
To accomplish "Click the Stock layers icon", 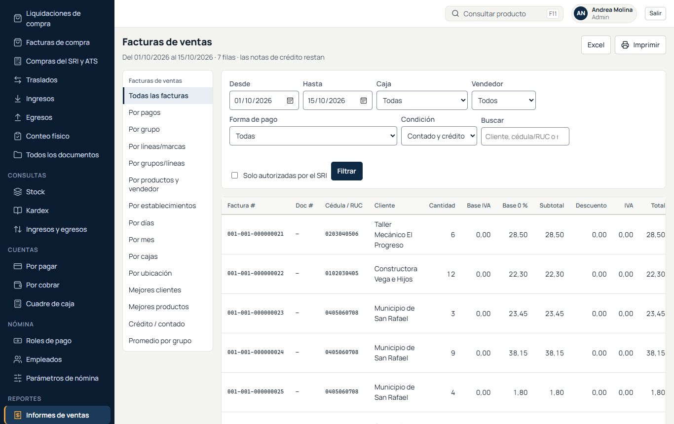I will (18, 192).
